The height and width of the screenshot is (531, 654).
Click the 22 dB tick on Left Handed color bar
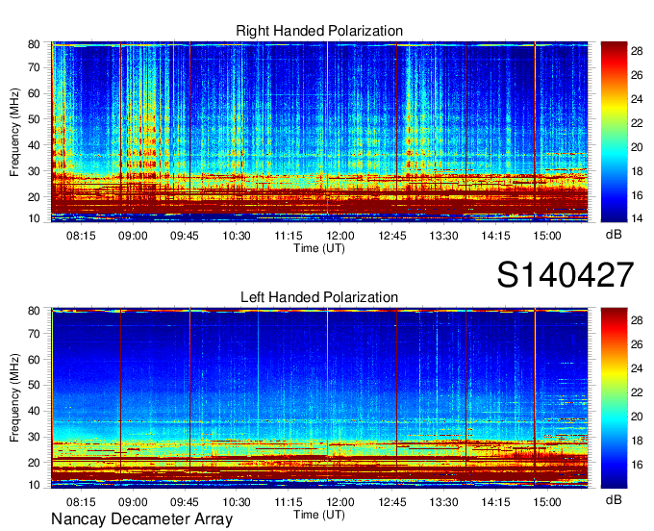[x=637, y=392]
